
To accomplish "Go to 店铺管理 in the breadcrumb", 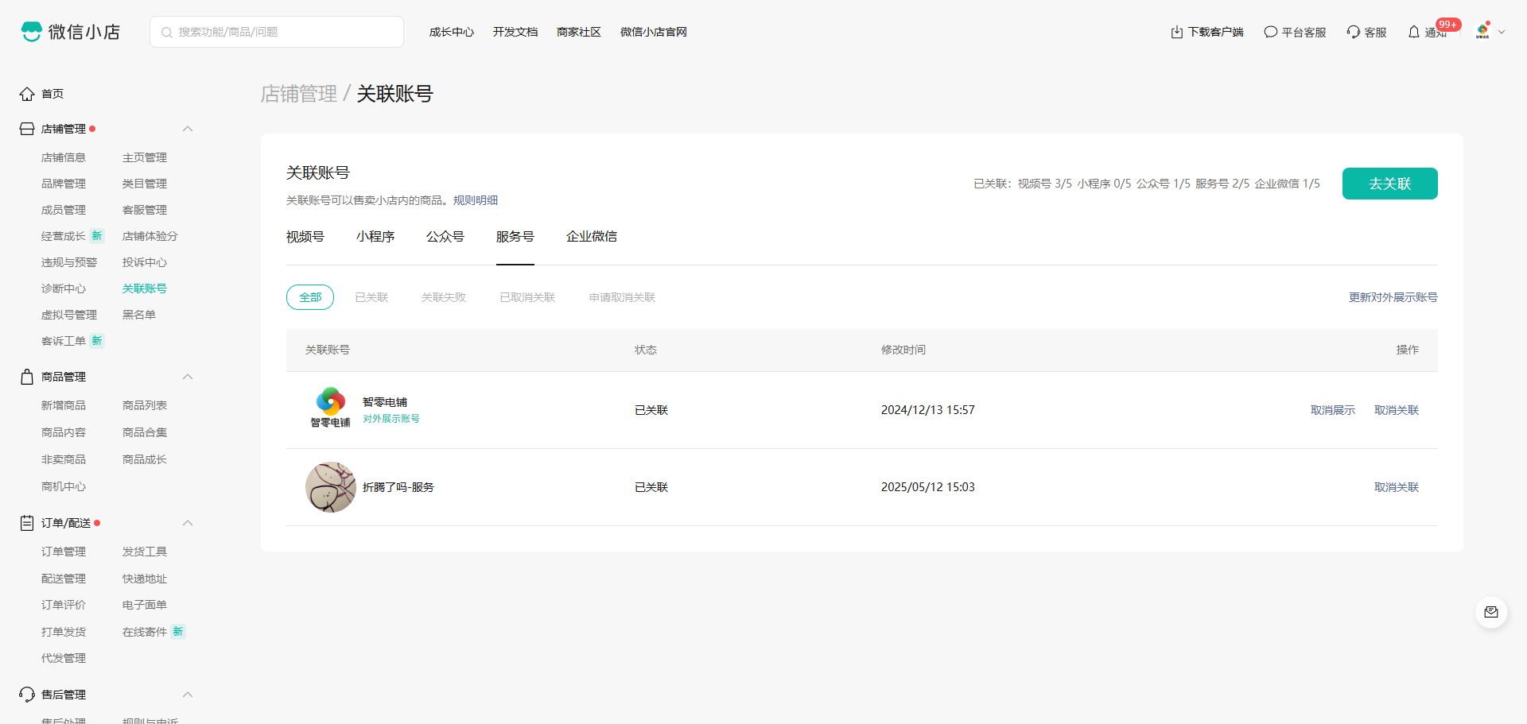I will tap(299, 94).
